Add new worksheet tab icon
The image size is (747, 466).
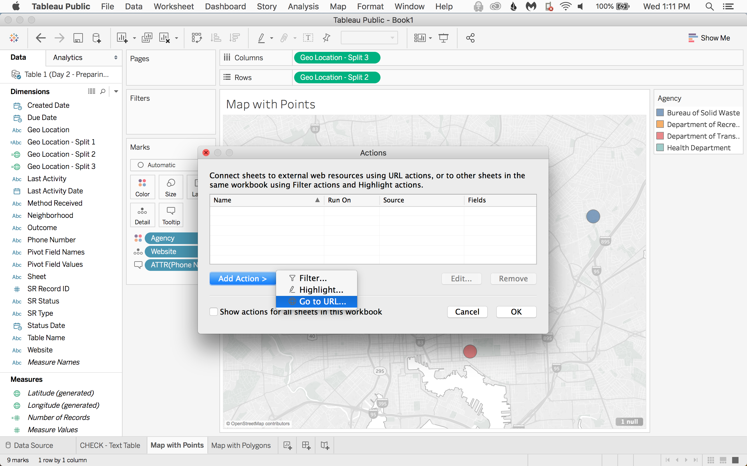287,445
